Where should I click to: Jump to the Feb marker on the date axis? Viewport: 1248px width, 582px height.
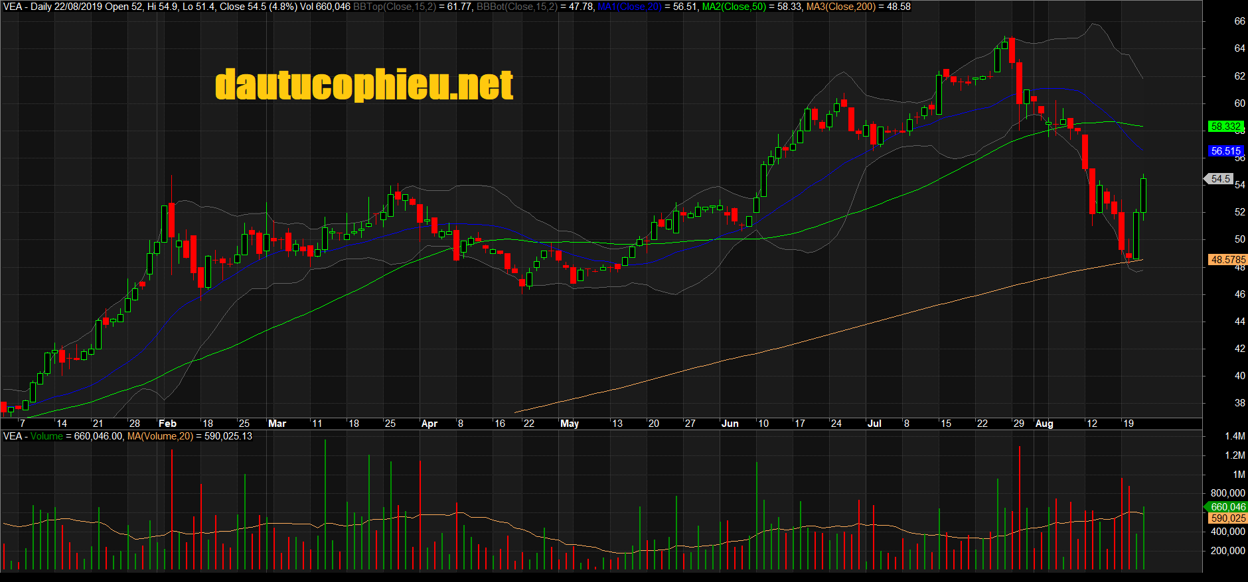click(x=167, y=424)
